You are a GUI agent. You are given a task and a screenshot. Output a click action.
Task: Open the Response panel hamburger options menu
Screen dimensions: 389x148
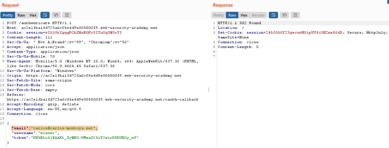[x=295, y=15]
